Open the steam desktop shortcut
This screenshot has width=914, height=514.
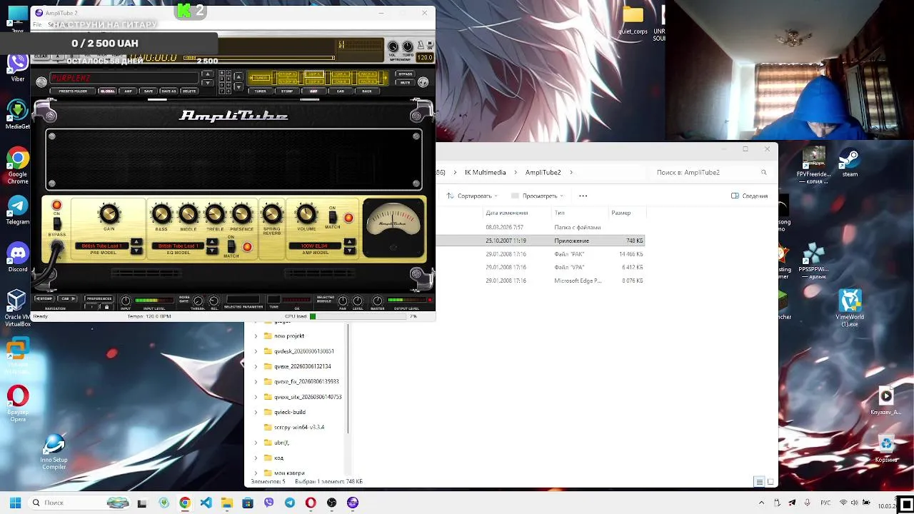click(x=850, y=162)
